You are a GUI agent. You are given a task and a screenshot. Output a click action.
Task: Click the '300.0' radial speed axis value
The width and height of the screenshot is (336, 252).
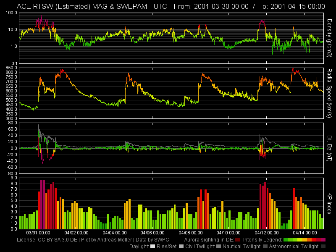coord(11,118)
